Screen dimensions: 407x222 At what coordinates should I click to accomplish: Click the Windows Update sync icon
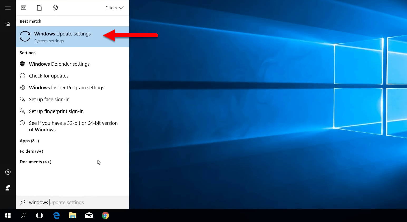tap(25, 36)
